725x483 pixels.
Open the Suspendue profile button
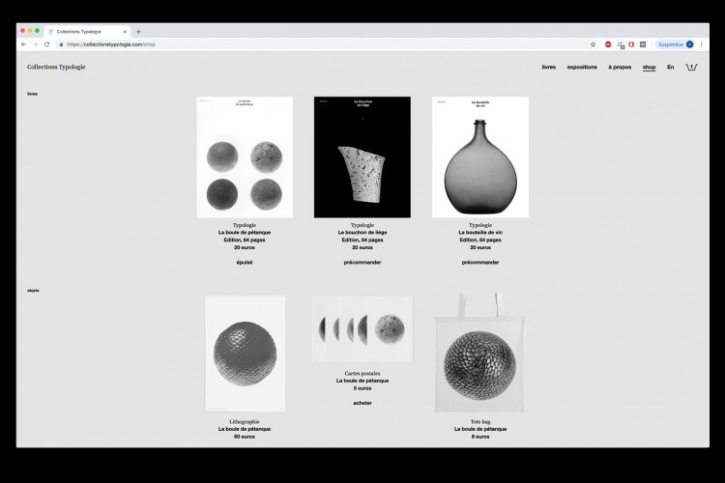point(675,44)
